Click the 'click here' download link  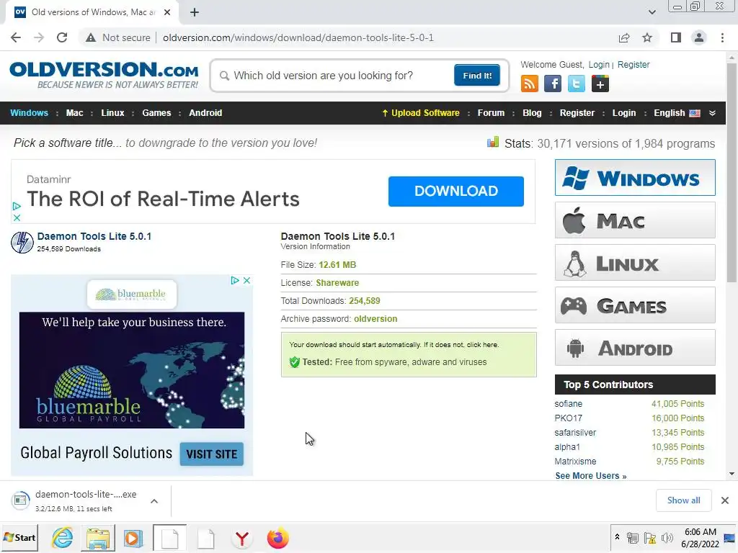[x=482, y=345]
